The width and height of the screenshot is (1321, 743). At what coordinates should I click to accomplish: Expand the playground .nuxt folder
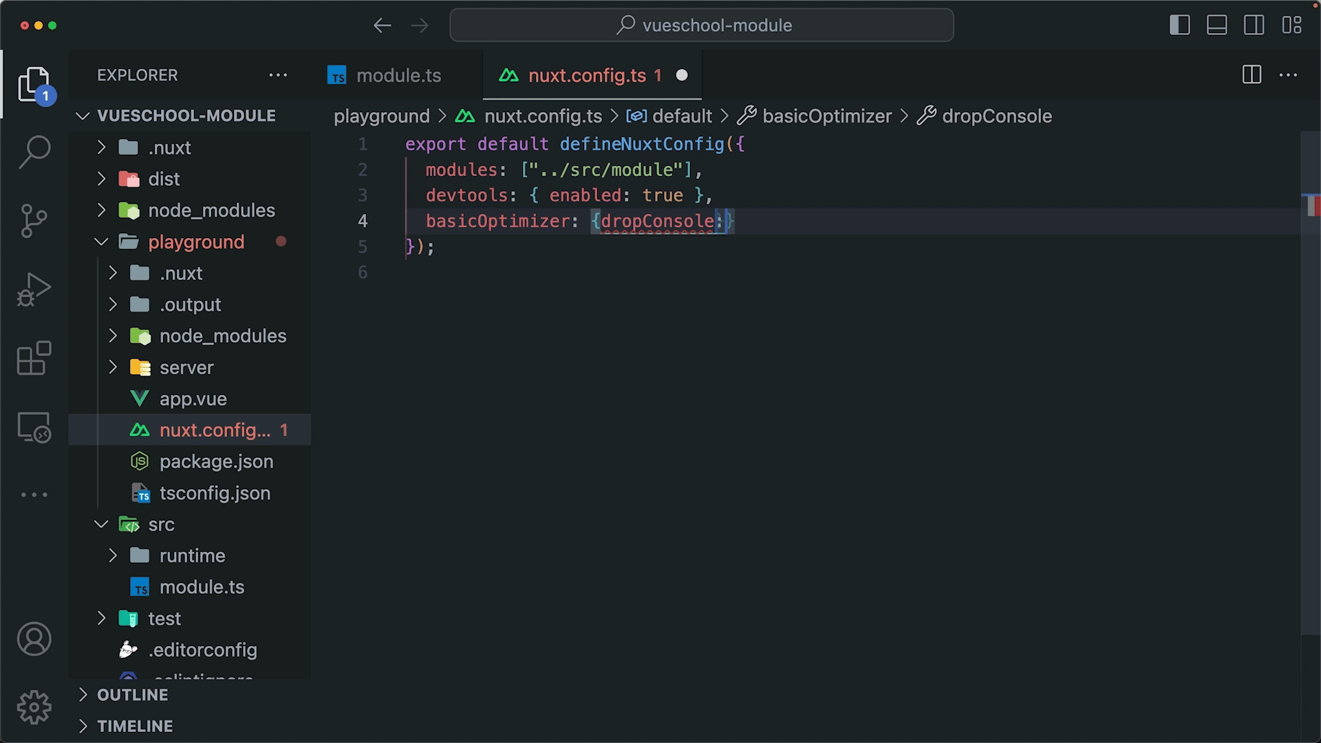[x=190, y=273]
